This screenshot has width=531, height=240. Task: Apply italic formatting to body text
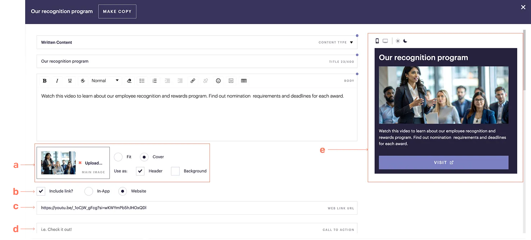[57, 81]
